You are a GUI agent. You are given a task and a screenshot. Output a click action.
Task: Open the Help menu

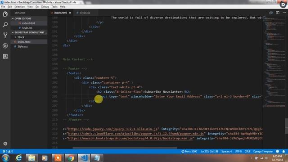[x=63, y=7]
